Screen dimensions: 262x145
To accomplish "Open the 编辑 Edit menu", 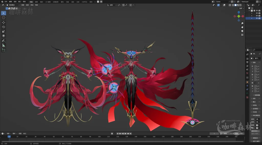I will click(10, 2).
